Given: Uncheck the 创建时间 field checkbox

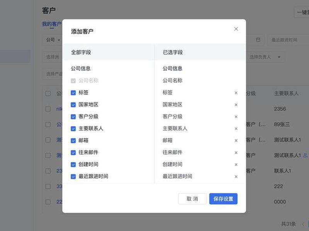Looking at the screenshot, I should [x=73, y=165].
